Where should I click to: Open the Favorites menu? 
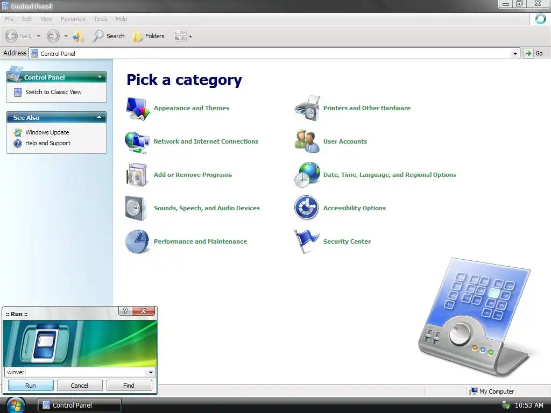73,19
